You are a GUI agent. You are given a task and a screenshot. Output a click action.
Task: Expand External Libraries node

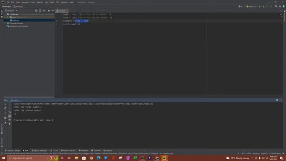(5, 23)
